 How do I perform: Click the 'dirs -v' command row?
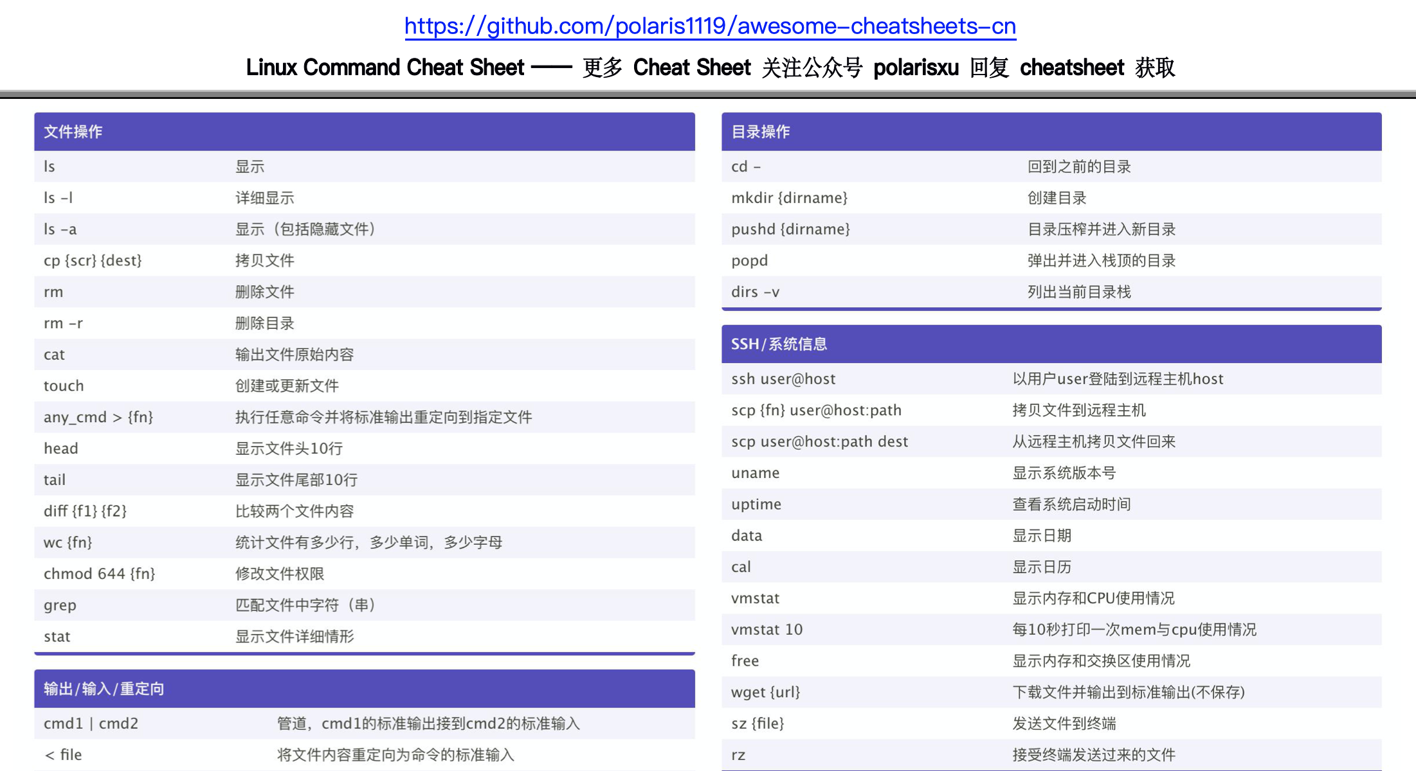click(755, 292)
